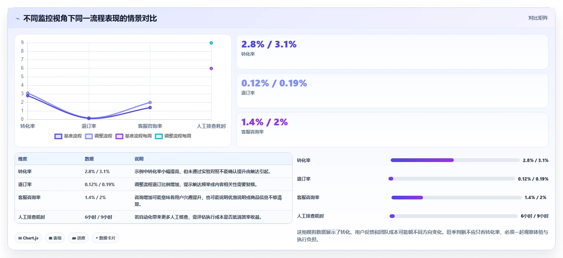Click the 维度 table column header
The width and height of the screenshot is (563, 258).
click(23, 159)
